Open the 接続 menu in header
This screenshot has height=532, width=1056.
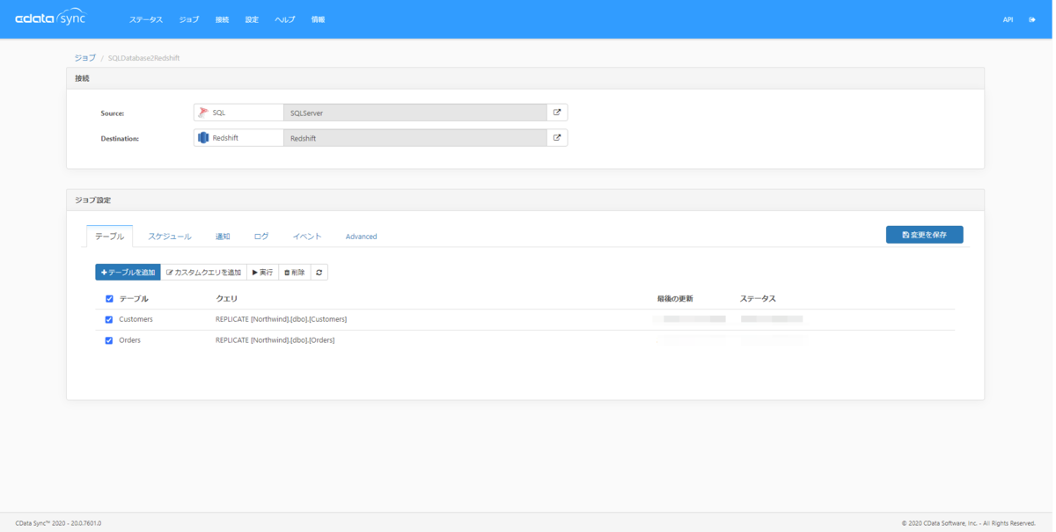click(x=222, y=19)
